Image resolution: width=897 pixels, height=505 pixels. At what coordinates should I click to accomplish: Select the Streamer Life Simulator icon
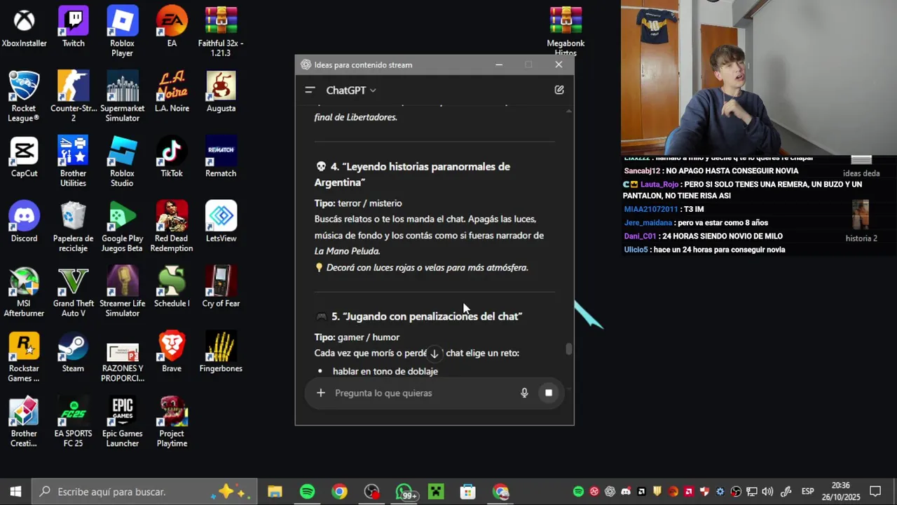(123, 292)
